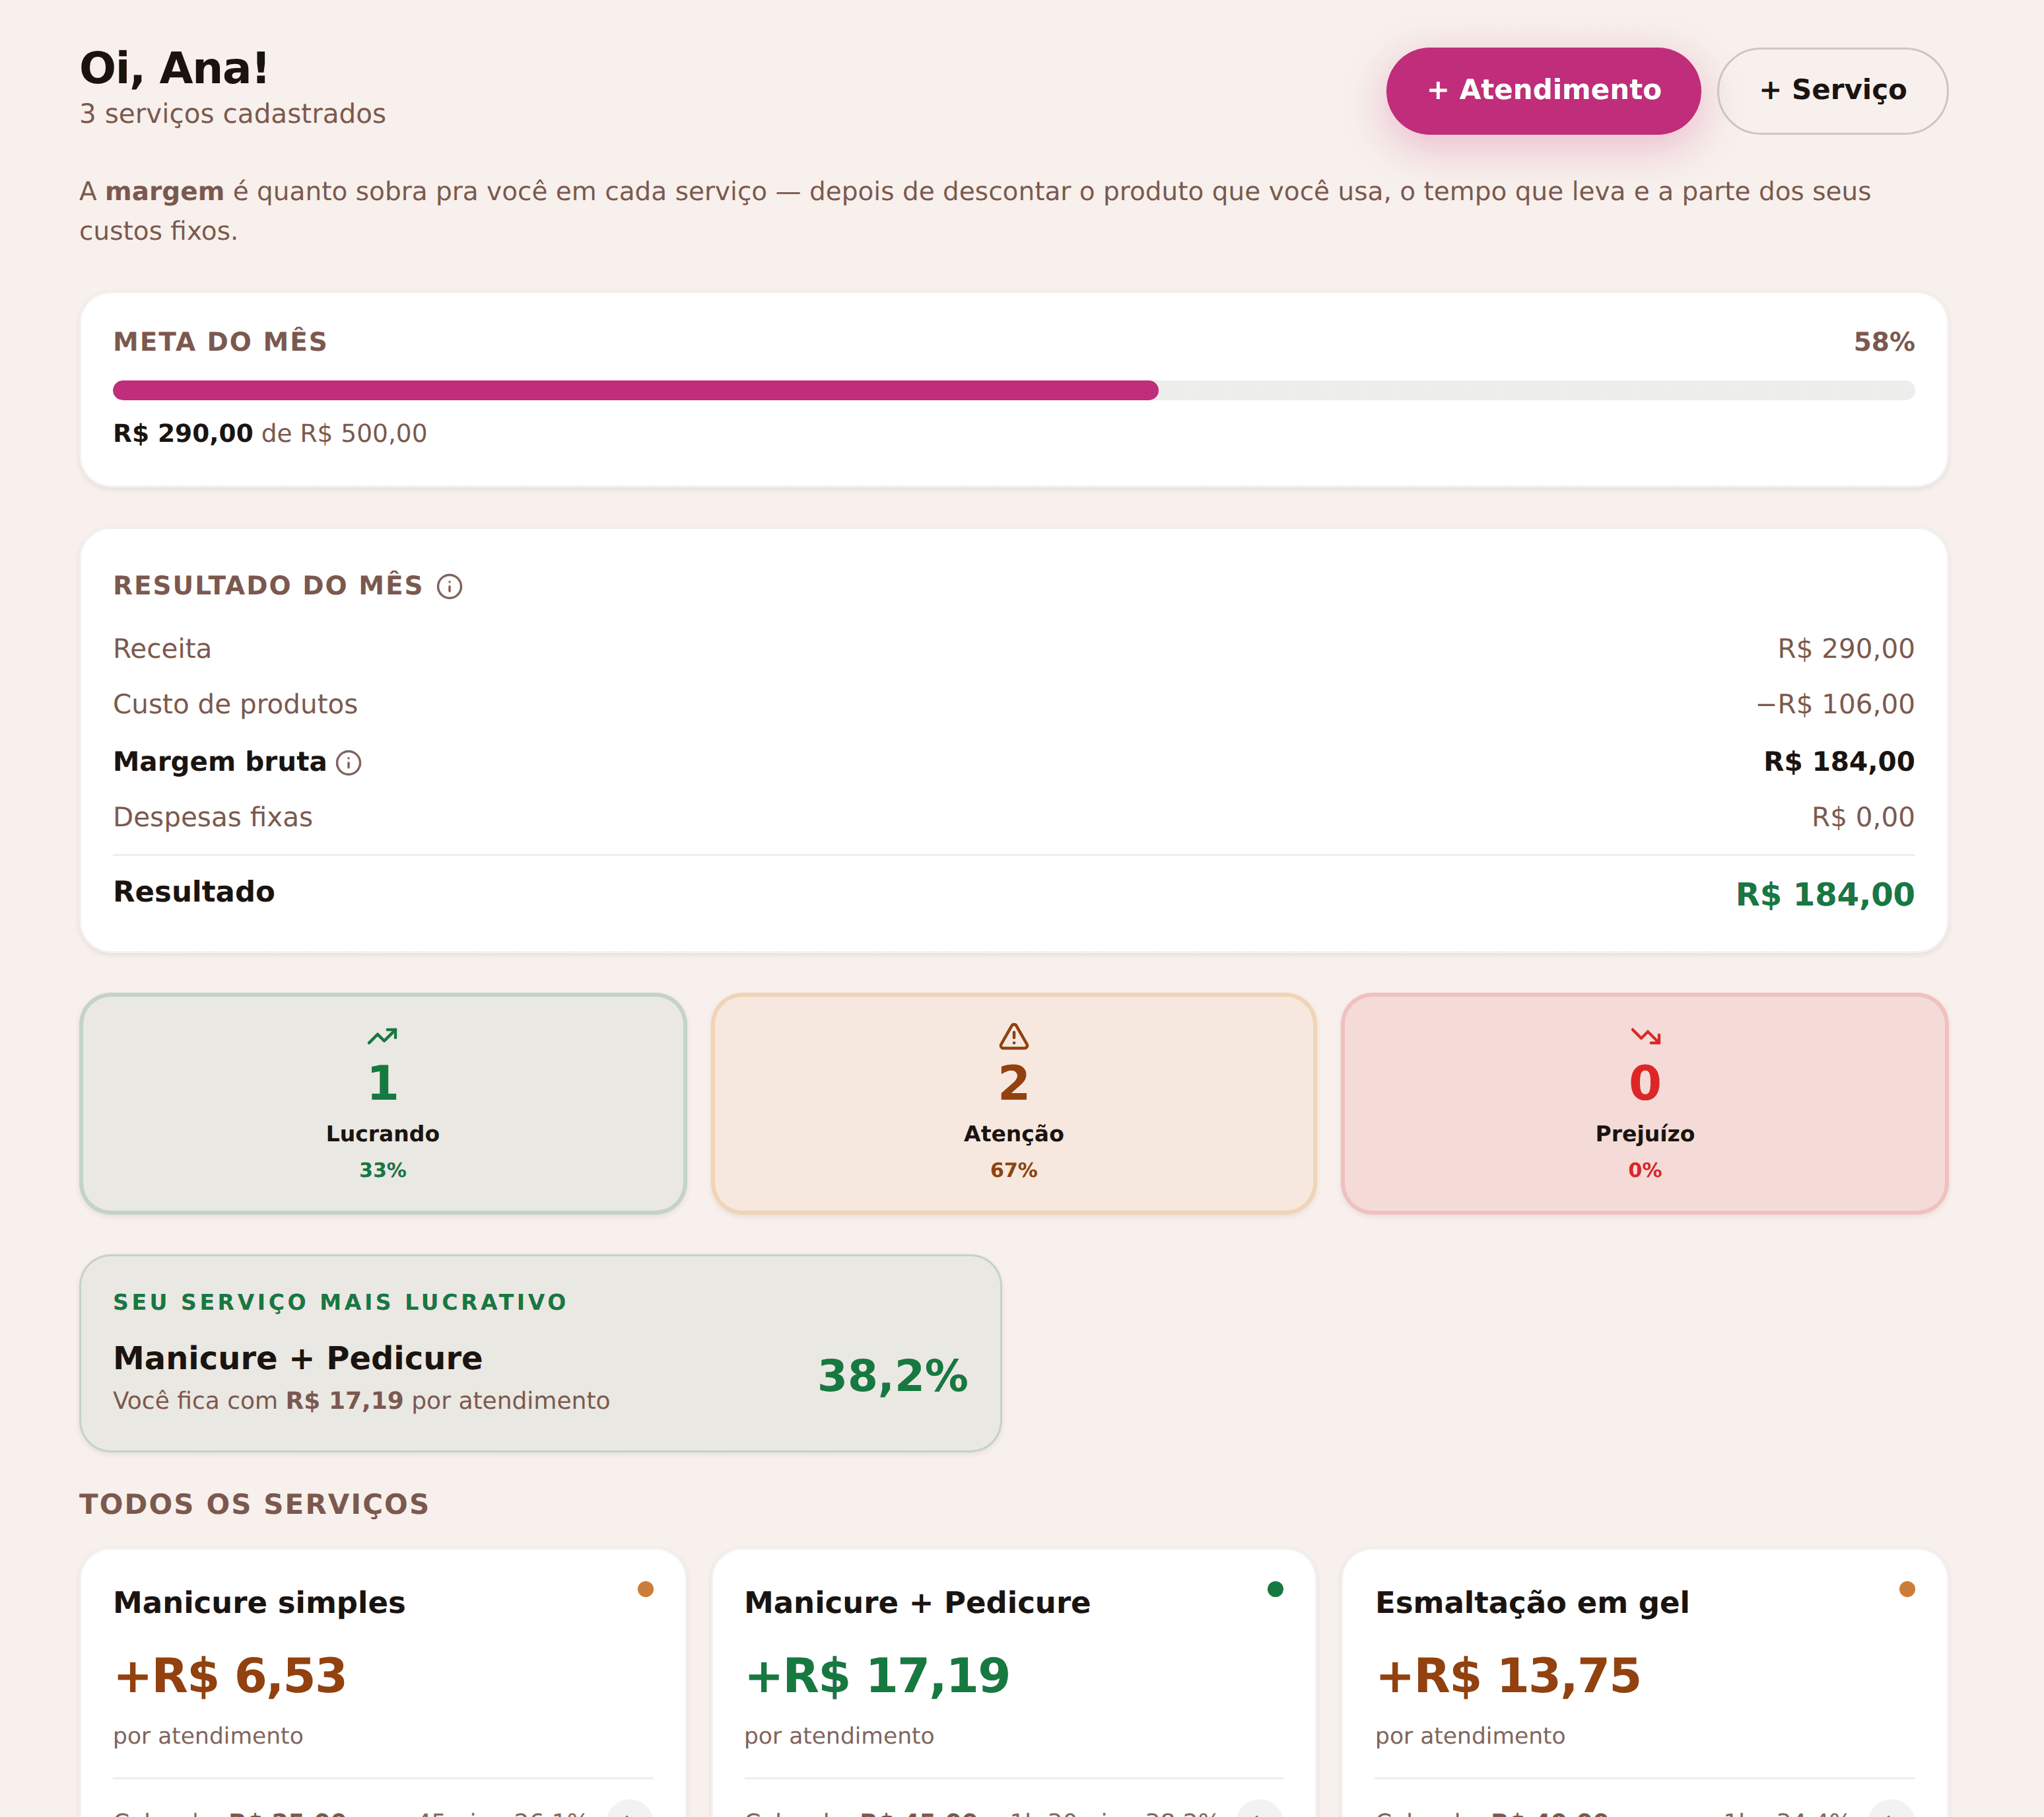The height and width of the screenshot is (1817, 2044).
Task: Open the Lucrando summary card
Action: tap(383, 1104)
